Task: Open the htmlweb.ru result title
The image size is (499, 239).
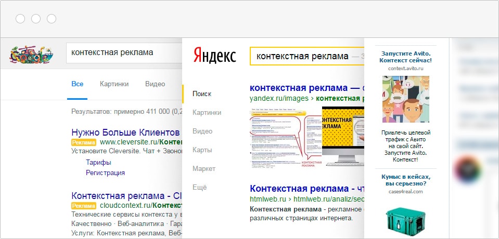Action: (x=307, y=189)
